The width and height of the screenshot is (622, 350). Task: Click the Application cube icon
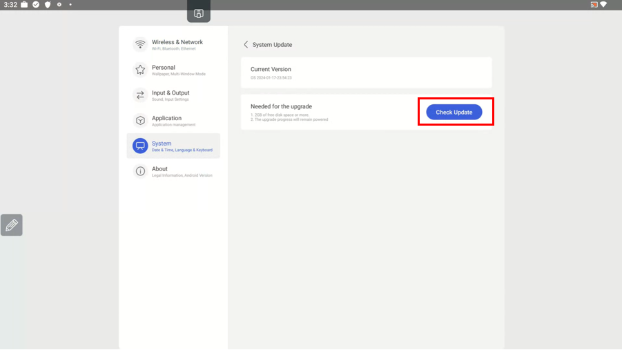tap(140, 121)
